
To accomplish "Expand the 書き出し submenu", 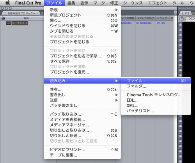I will 82,95.
